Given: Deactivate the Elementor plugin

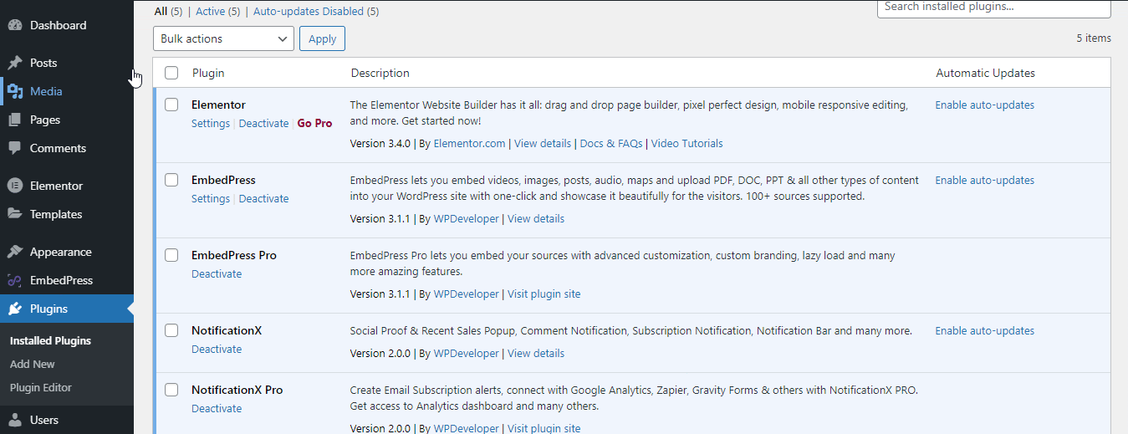Looking at the screenshot, I should 263,123.
